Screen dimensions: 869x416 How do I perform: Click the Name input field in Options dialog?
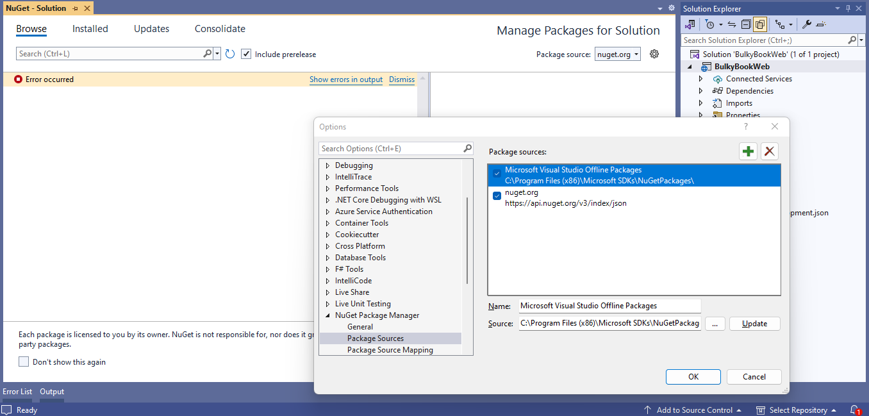tap(609, 306)
